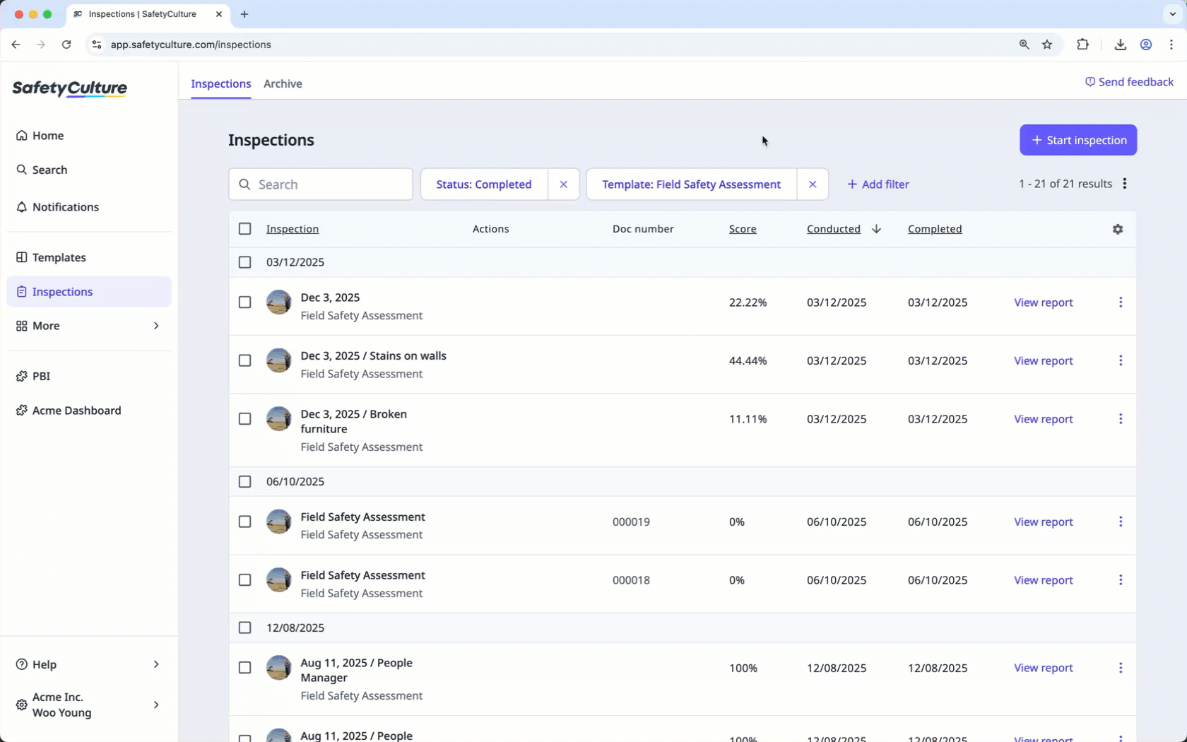1187x742 pixels.
Task: Click the inspections Search field
Action: tap(321, 184)
